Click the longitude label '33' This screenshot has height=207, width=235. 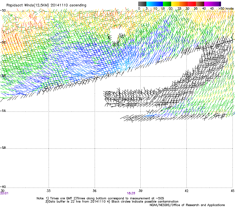click(x=49, y=191)
